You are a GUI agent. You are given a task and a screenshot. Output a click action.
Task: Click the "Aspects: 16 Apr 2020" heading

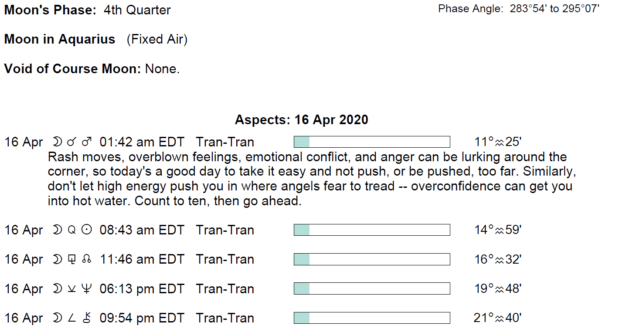301,119
